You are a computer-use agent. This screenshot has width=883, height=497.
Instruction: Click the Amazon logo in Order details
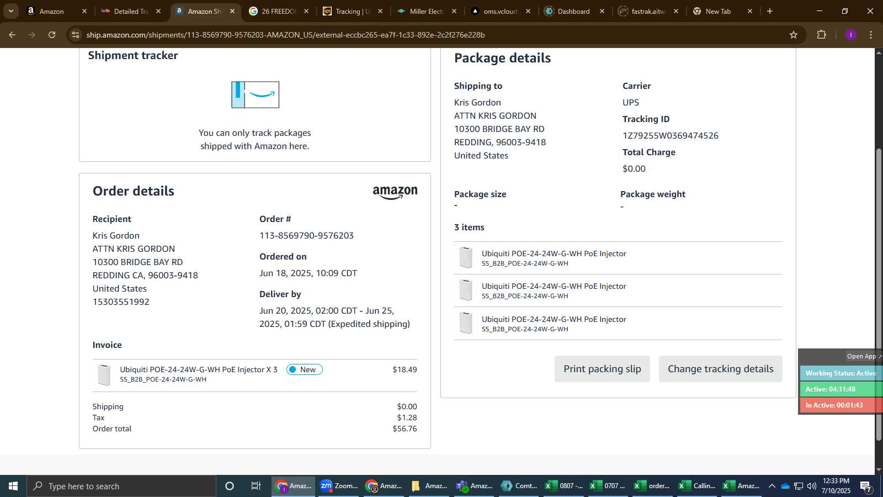(395, 192)
